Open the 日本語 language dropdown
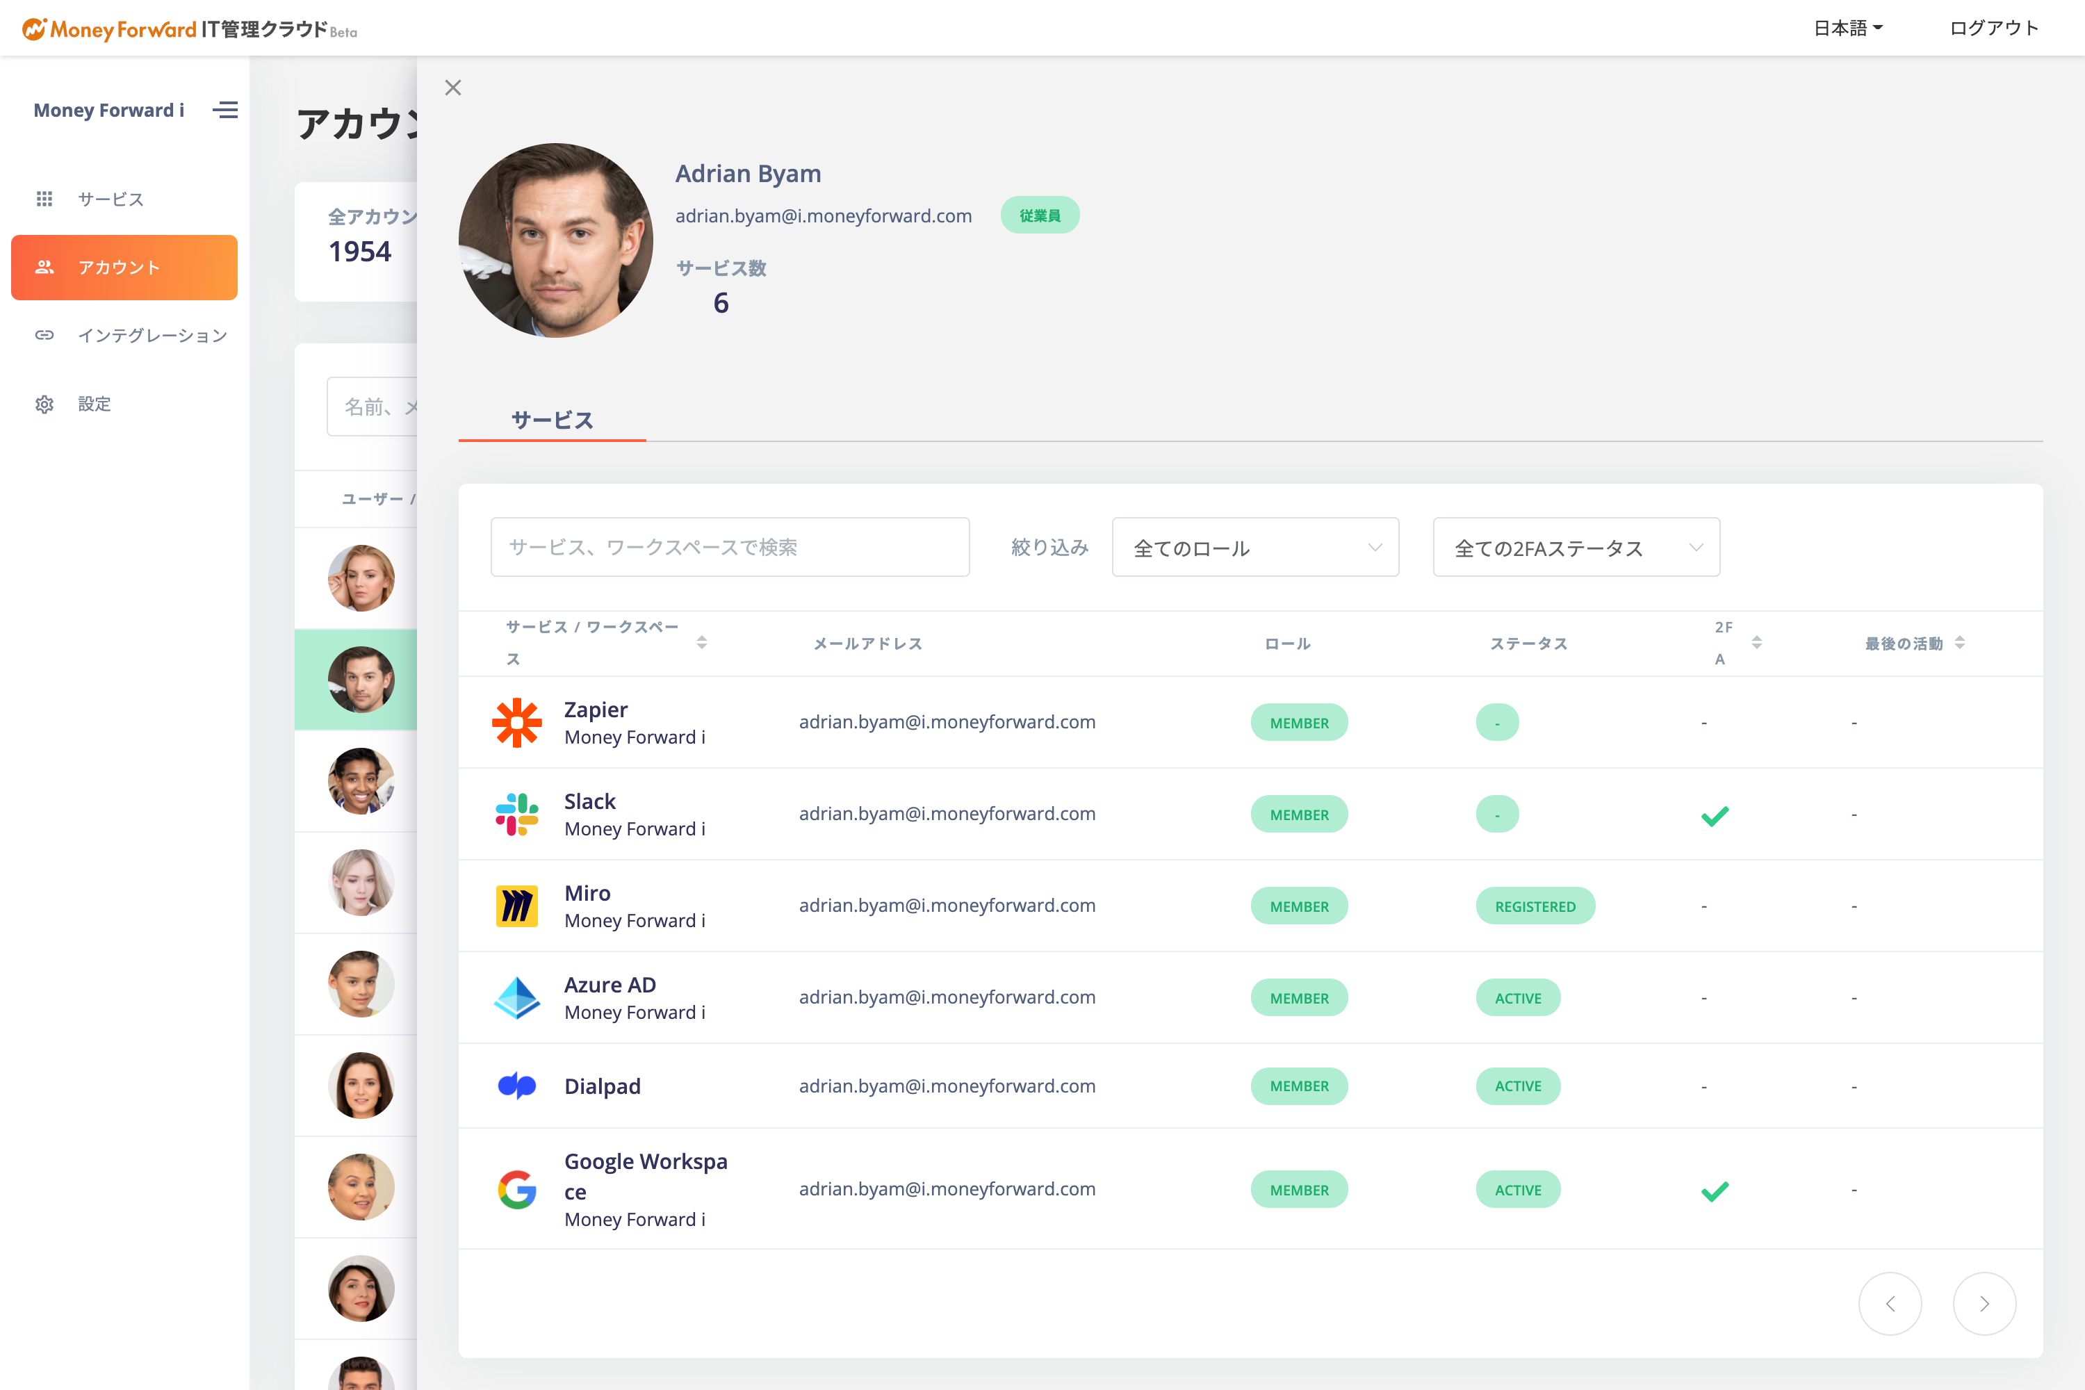2085x1390 pixels. (1847, 28)
